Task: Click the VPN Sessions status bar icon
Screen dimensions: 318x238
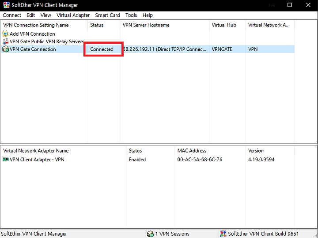Action: click(x=150, y=234)
